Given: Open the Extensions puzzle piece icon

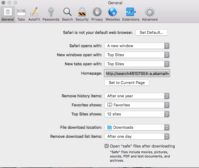Looking at the screenshot, I should [131, 12].
